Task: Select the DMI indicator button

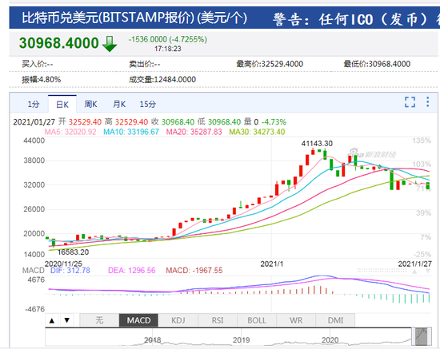Action: [335, 320]
